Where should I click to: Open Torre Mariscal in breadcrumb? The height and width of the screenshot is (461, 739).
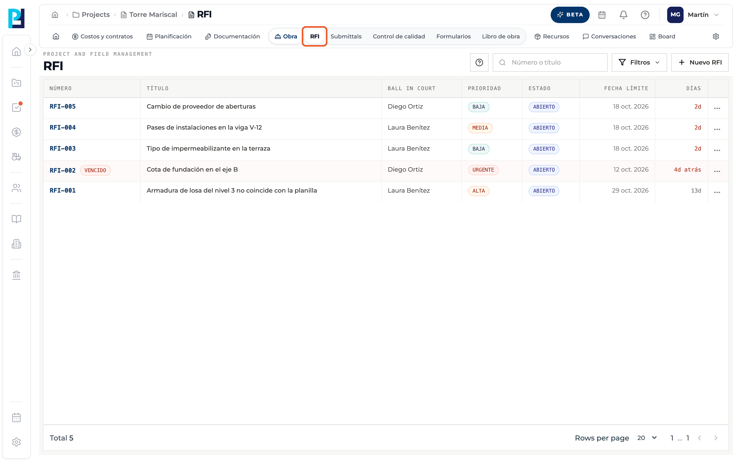pos(149,15)
